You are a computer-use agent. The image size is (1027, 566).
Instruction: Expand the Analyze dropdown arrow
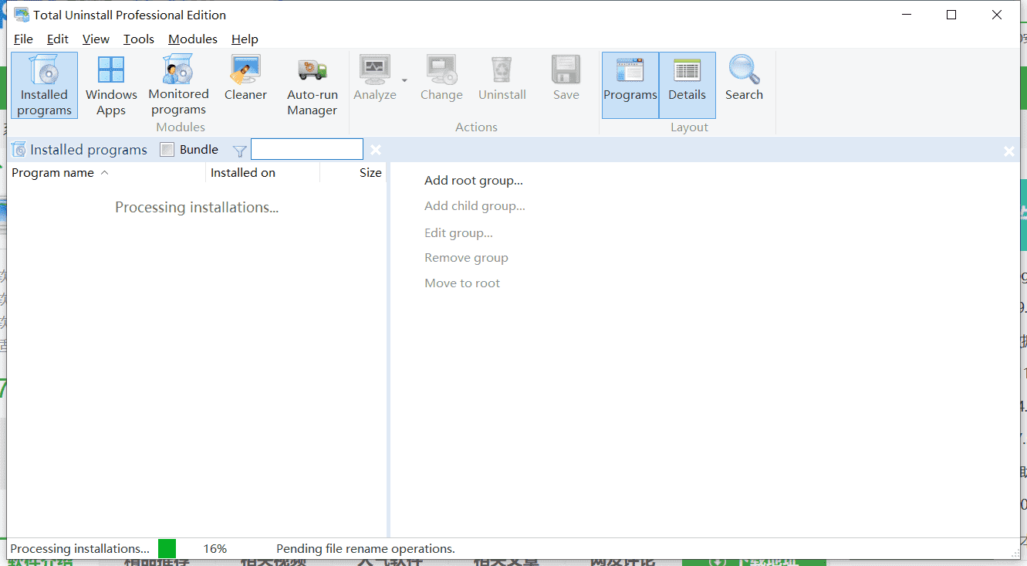click(404, 80)
